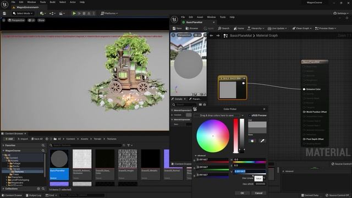This screenshot has height=198, width=352.
Task: Click the graph back arrow
Action: pyautogui.click(x=211, y=35)
